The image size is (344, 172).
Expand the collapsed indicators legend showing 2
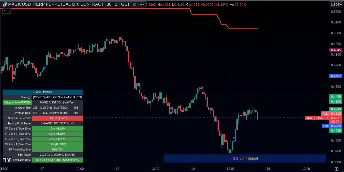pos(7,11)
